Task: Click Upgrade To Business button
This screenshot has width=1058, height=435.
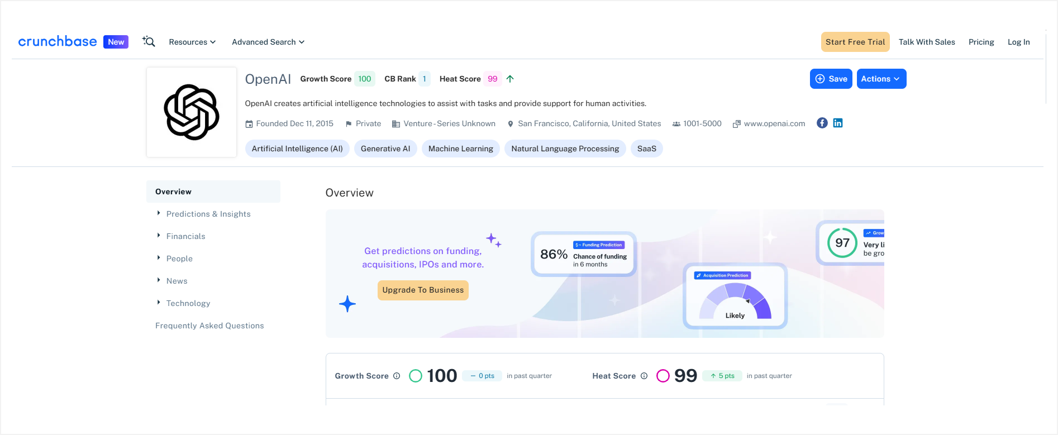Action: click(423, 290)
